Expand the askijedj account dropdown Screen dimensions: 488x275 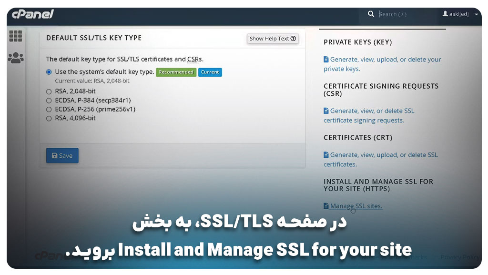(x=476, y=14)
